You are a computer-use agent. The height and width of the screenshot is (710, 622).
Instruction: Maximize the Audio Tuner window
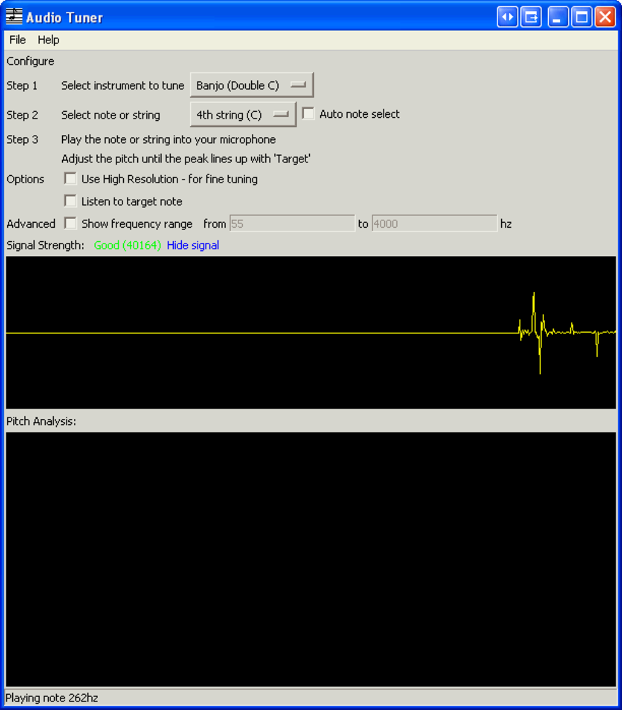(x=582, y=17)
